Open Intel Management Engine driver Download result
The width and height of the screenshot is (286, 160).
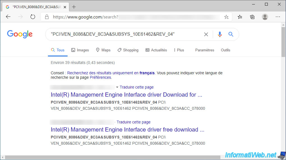pyautogui.click(x=126, y=95)
